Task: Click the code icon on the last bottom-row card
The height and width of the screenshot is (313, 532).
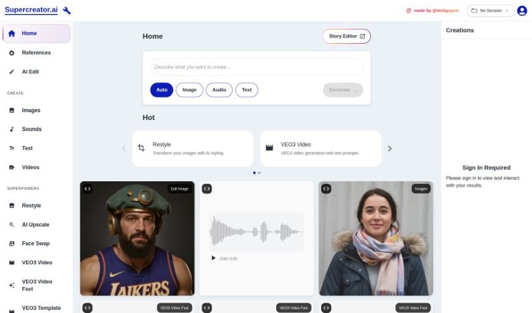Action: tap(326, 308)
